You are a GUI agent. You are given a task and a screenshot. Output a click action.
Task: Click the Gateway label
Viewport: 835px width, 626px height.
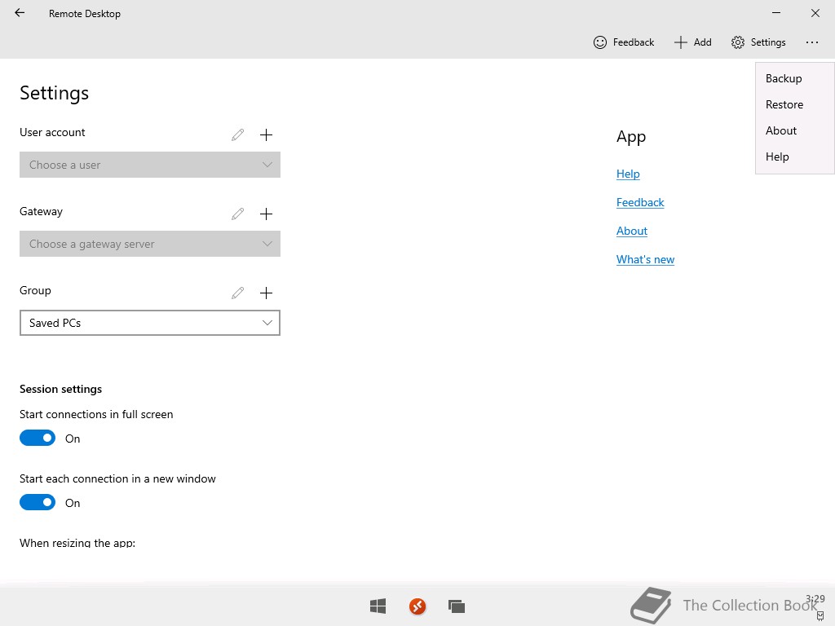[41, 211]
